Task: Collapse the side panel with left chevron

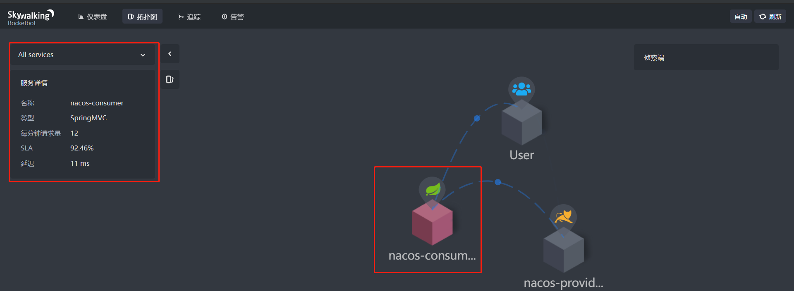Action: click(x=170, y=54)
